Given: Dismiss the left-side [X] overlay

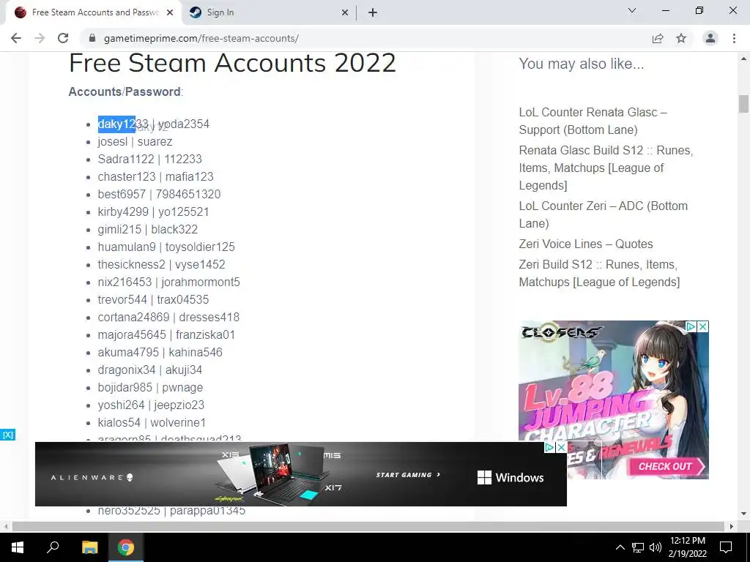Looking at the screenshot, I should tap(7, 435).
